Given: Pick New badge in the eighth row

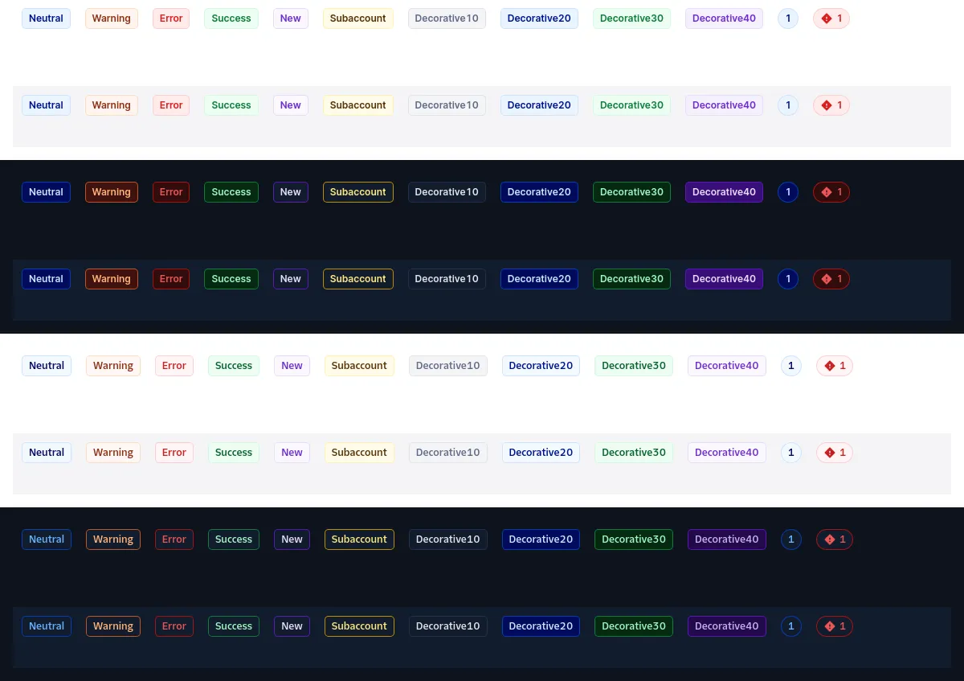Looking at the screenshot, I should 292,626.
